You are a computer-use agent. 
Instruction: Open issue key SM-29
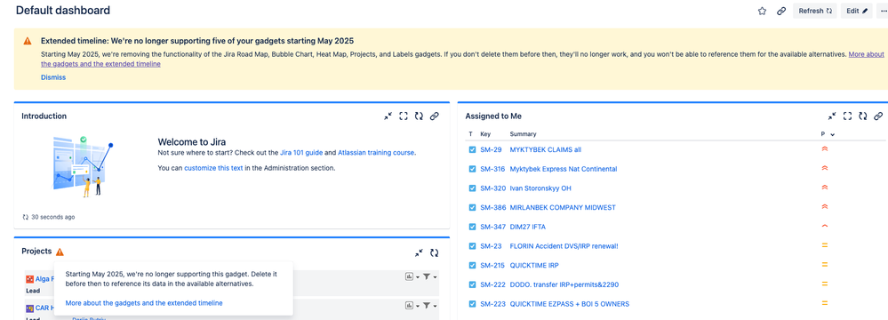(x=491, y=149)
